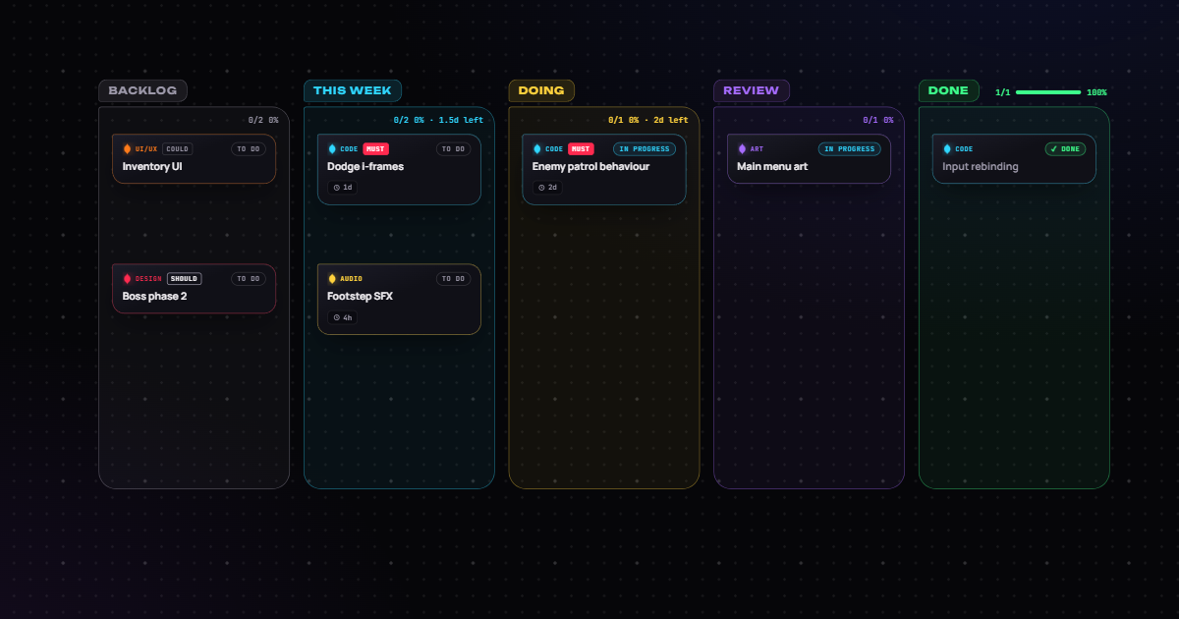Change the TO DO status of Footstep SFX

tap(453, 279)
